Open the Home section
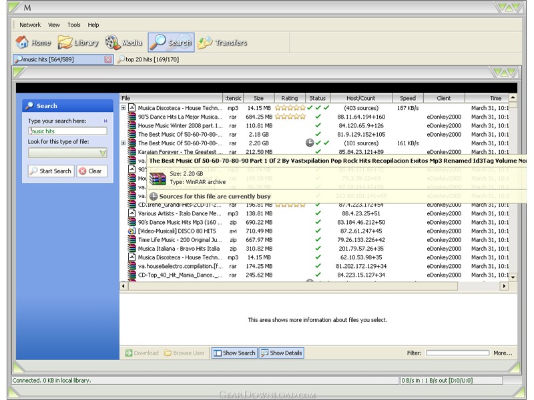This screenshot has height=400, width=534. [x=33, y=43]
